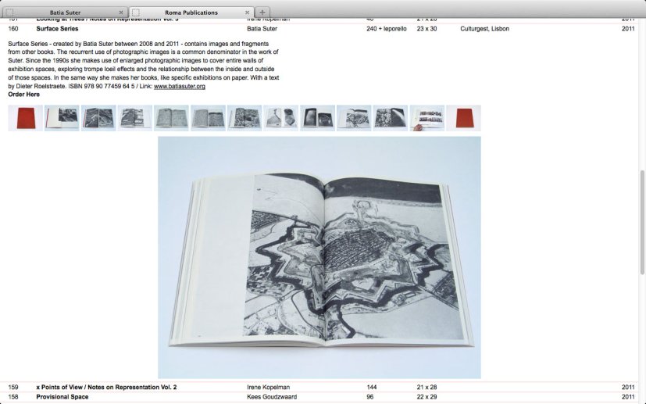Close the Batia Suter tab

point(121,13)
